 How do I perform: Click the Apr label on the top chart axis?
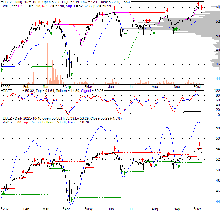[67, 86]
